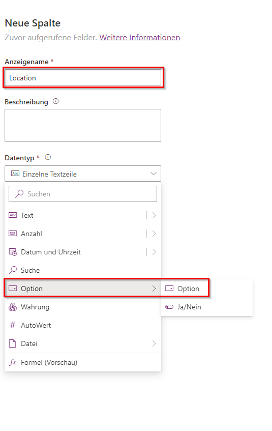Click the AutoWert hash icon
272x431 pixels.
[x=13, y=326]
